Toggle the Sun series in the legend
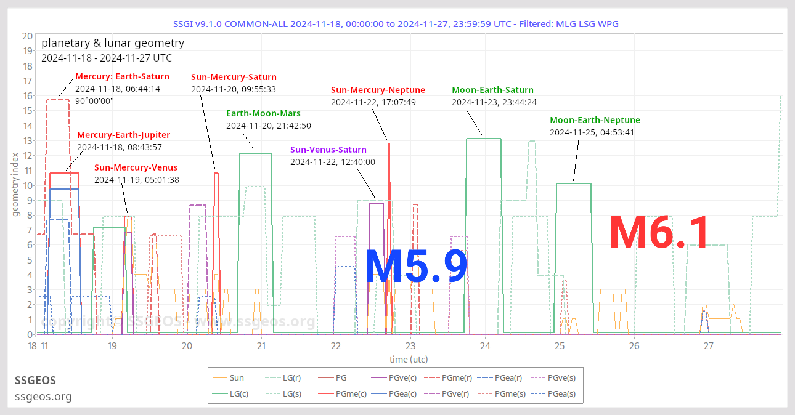The image size is (795, 415). coord(237,377)
